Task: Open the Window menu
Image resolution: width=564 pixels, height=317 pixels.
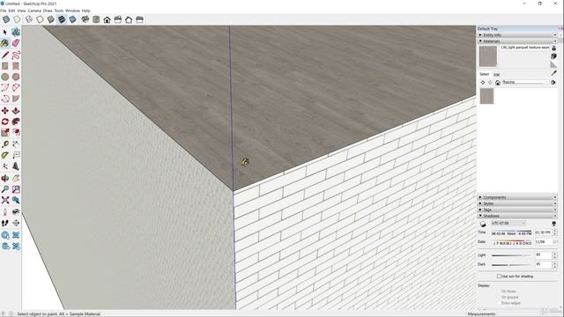Action: click(72, 11)
